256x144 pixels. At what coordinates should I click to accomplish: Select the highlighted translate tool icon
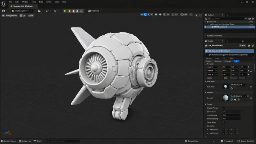pos(145,15)
